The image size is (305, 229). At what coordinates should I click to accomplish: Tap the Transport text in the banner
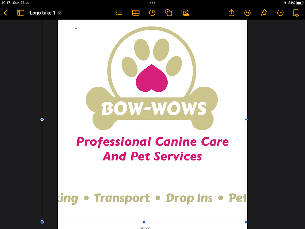click(122, 198)
